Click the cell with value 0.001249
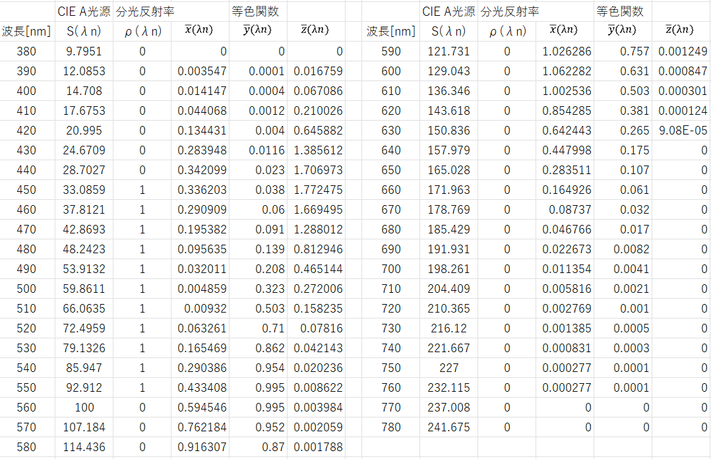711x459 pixels. (x=683, y=51)
